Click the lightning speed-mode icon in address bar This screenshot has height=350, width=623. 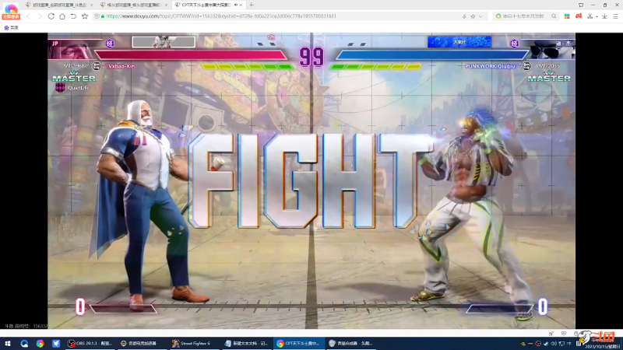coord(464,16)
